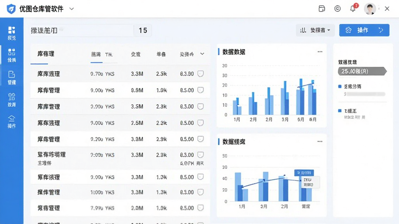This screenshot has height=224, width=399.
Task: Click the 1000b YKS cell
Action: click(102, 192)
